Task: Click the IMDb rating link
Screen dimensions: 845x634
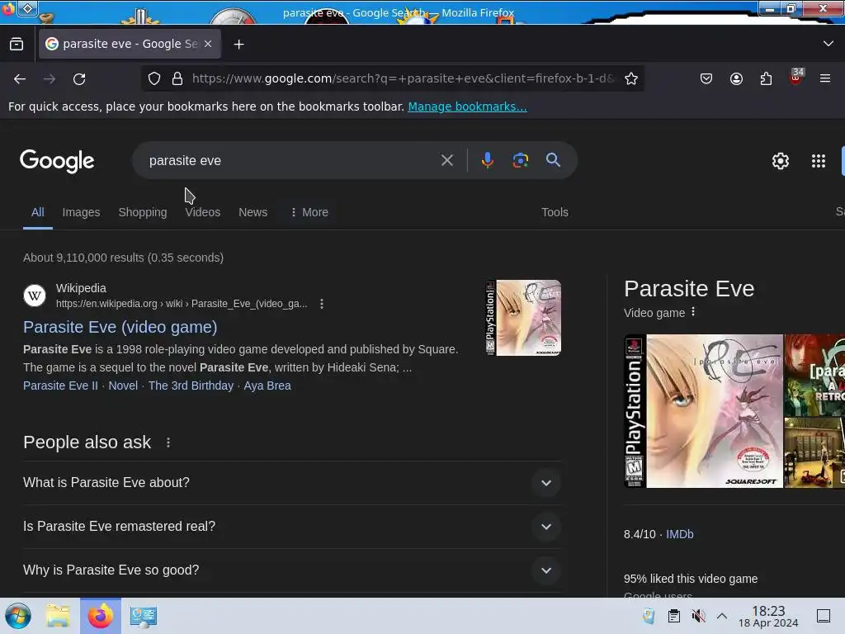Action: click(x=680, y=534)
